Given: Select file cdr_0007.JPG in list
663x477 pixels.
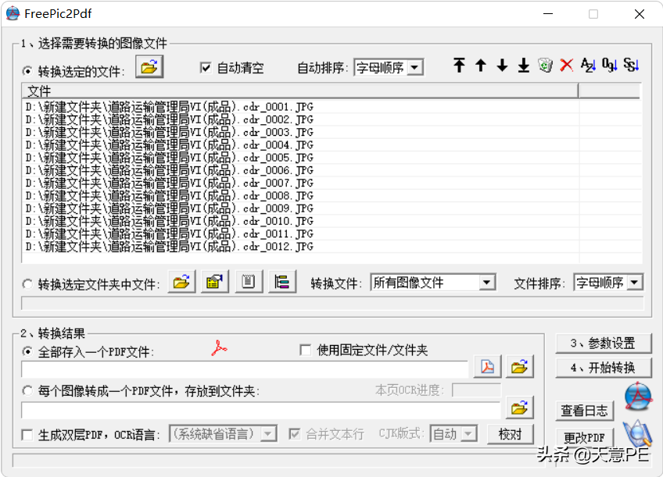Looking at the screenshot, I should pyautogui.click(x=169, y=183).
